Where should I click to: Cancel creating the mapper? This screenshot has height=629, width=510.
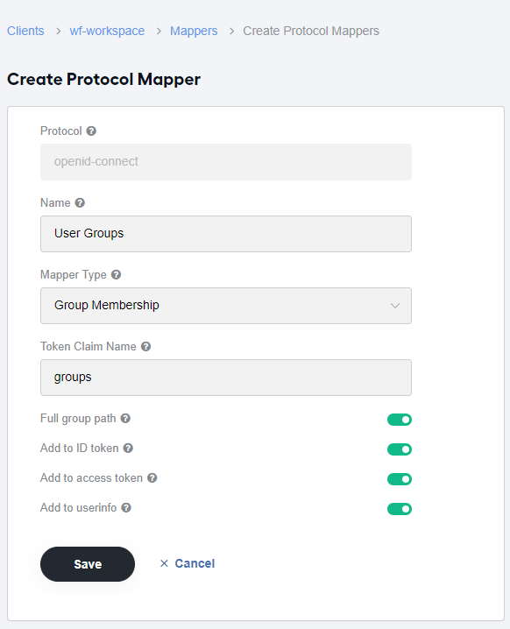tap(188, 563)
